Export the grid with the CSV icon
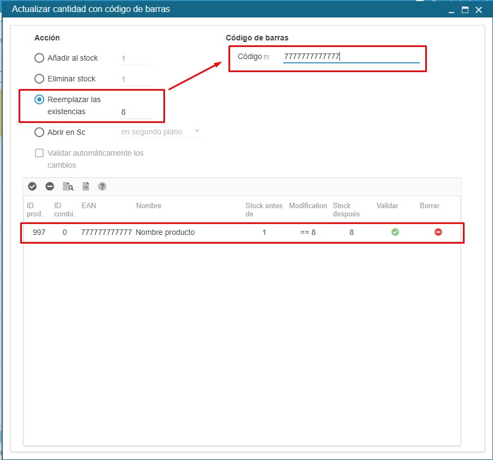This screenshot has height=460, width=493. pos(86,187)
